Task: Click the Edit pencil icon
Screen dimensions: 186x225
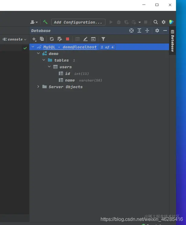Action: pos(85,39)
